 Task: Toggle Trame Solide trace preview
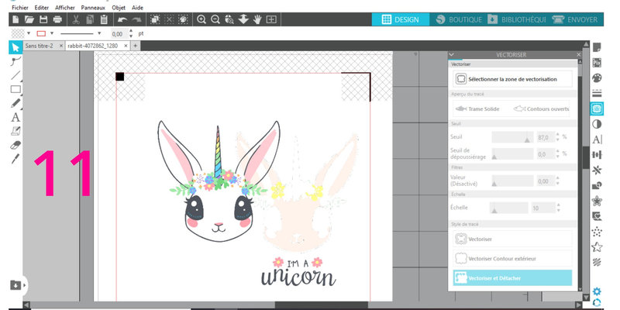[478, 109]
